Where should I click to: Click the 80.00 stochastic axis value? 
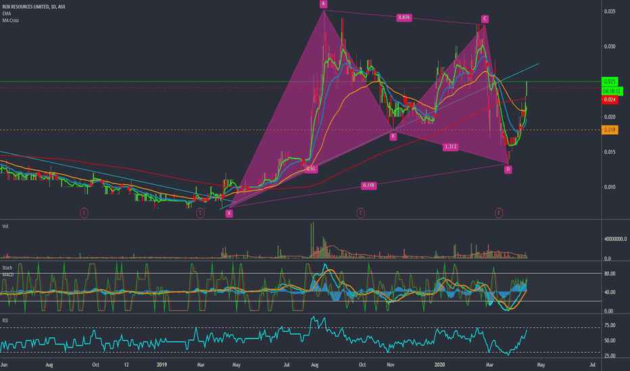click(x=610, y=274)
